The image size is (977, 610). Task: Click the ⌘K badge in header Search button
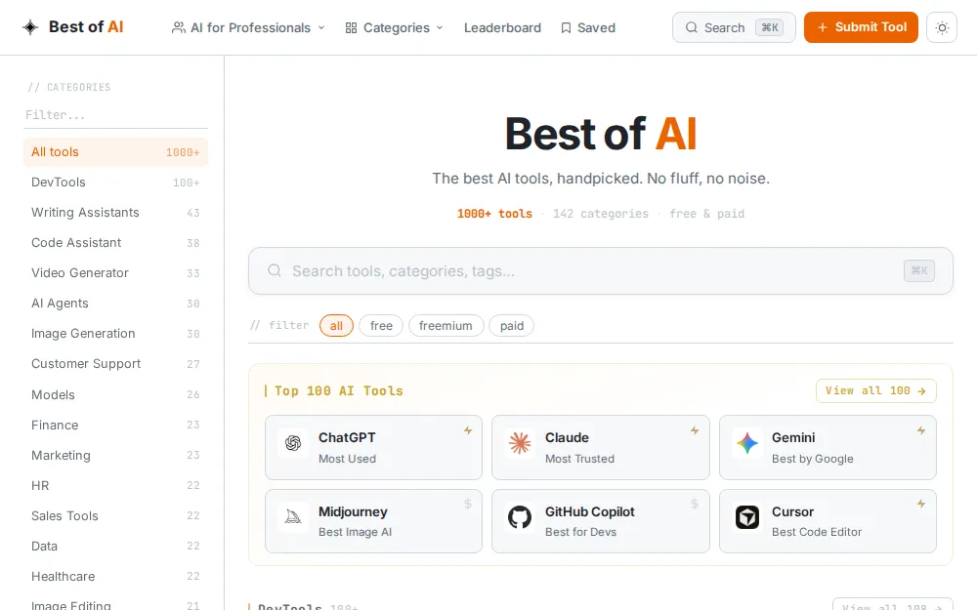pyautogui.click(x=770, y=27)
